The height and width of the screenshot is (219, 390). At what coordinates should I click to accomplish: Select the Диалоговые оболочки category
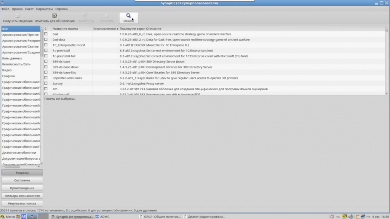(21, 153)
